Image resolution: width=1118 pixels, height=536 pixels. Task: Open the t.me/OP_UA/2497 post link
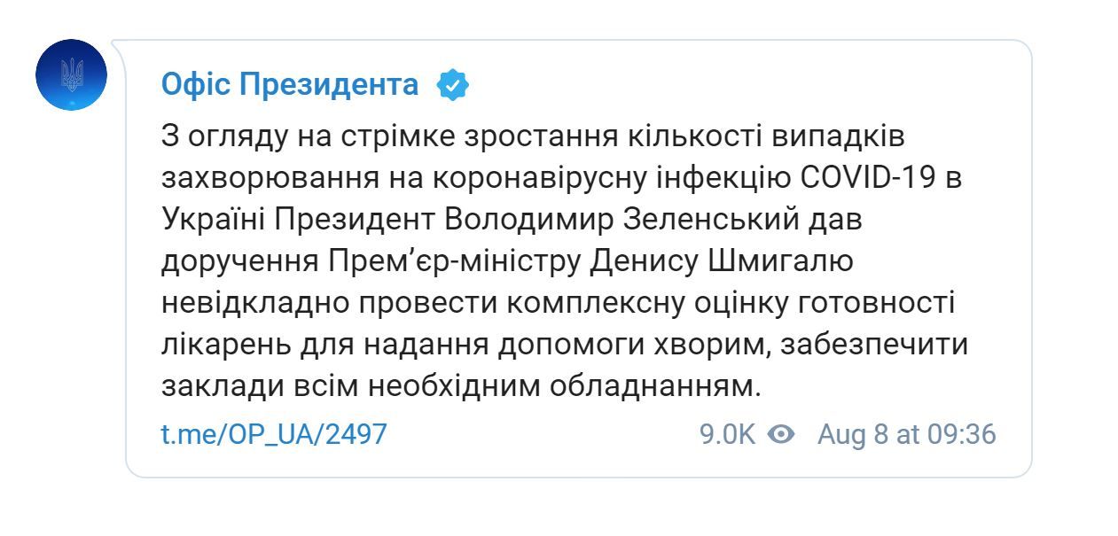274,434
